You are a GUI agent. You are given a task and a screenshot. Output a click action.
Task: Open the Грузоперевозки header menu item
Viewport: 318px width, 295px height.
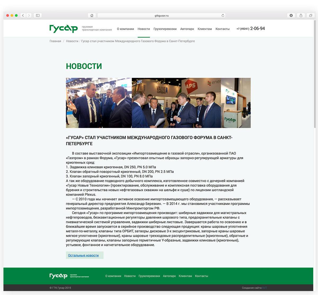tap(165, 29)
